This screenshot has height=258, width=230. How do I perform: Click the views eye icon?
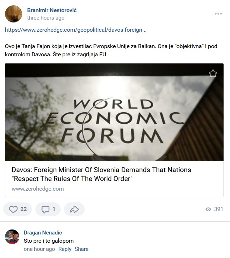click(209, 209)
